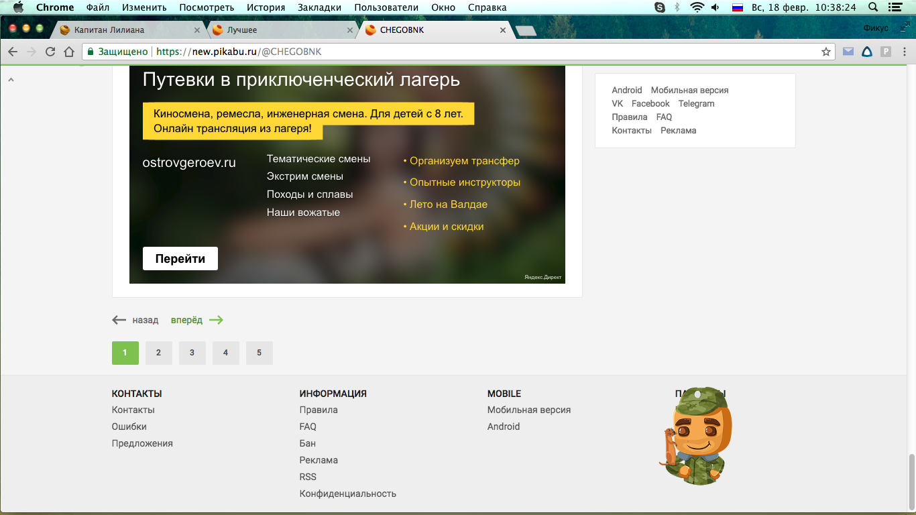Open the Wi-Fi status icon
This screenshot has height=515, width=916.
(697, 7)
